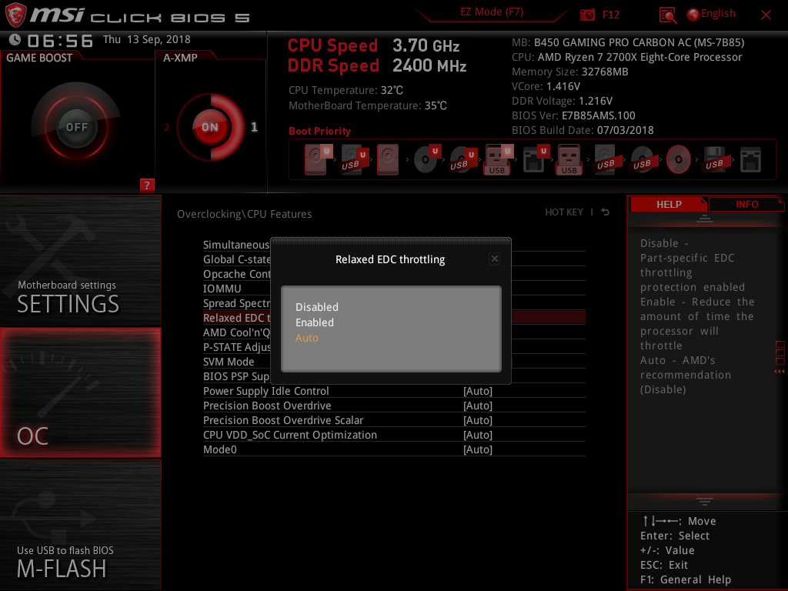
Task: Select the IOMMU row
Action: [236, 289]
